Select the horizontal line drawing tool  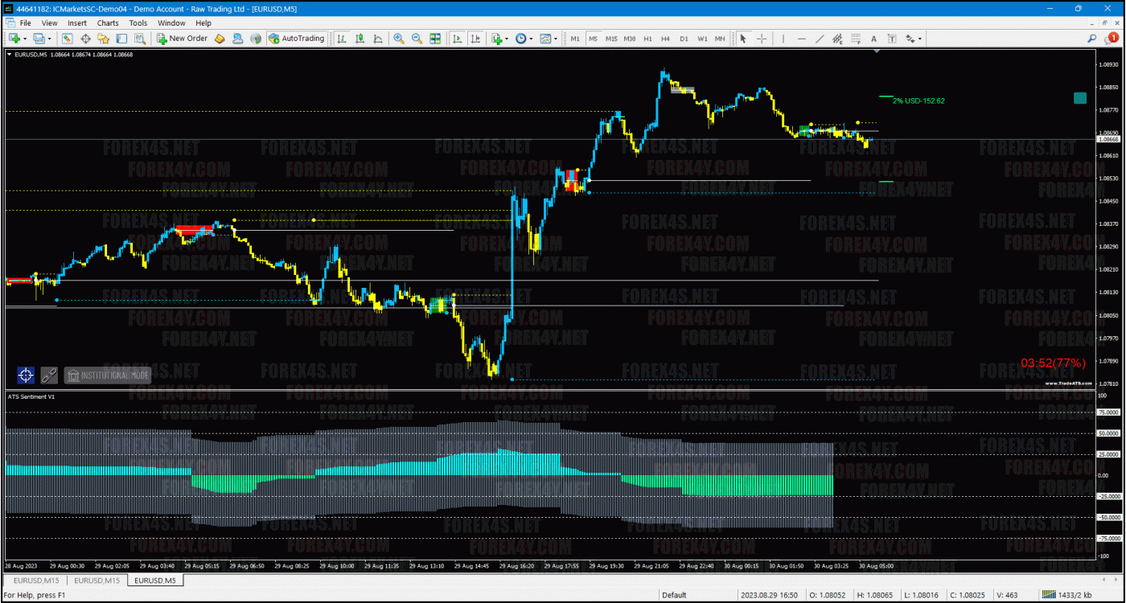point(801,38)
